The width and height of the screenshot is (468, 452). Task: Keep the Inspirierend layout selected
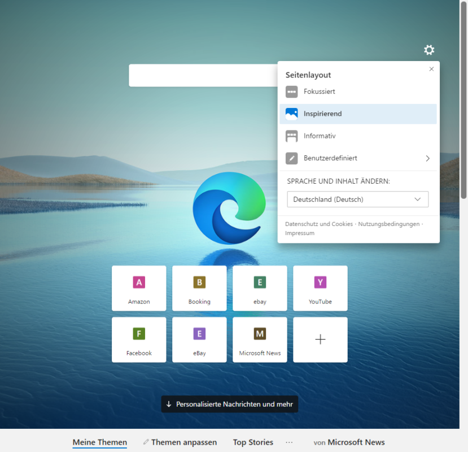(322, 114)
